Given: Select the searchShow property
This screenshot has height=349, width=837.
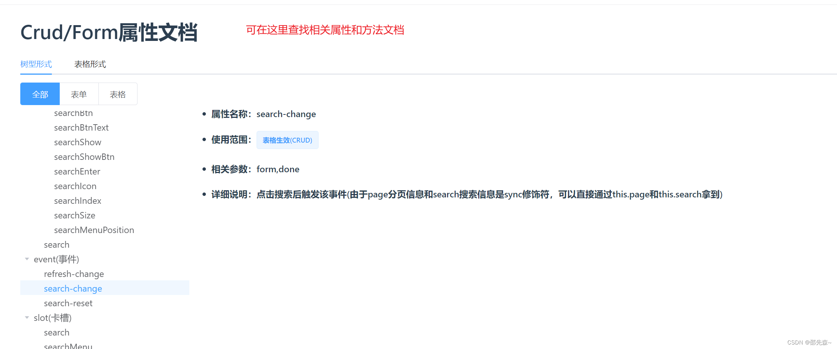Looking at the screenshot, I should [77, 142].
